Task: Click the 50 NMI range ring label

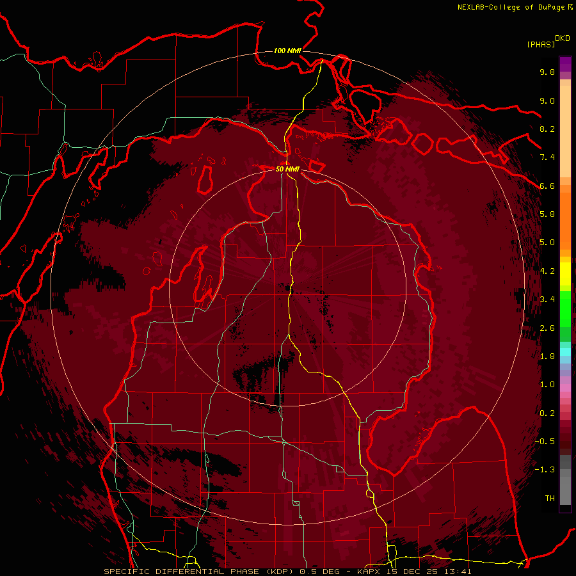Action: [287, 169]
